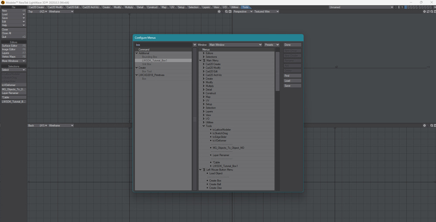Click the menu tree vertical scrollbar thumb
Image resolution: width=436 pixels, height=222 pixels.
coord(277,71)
